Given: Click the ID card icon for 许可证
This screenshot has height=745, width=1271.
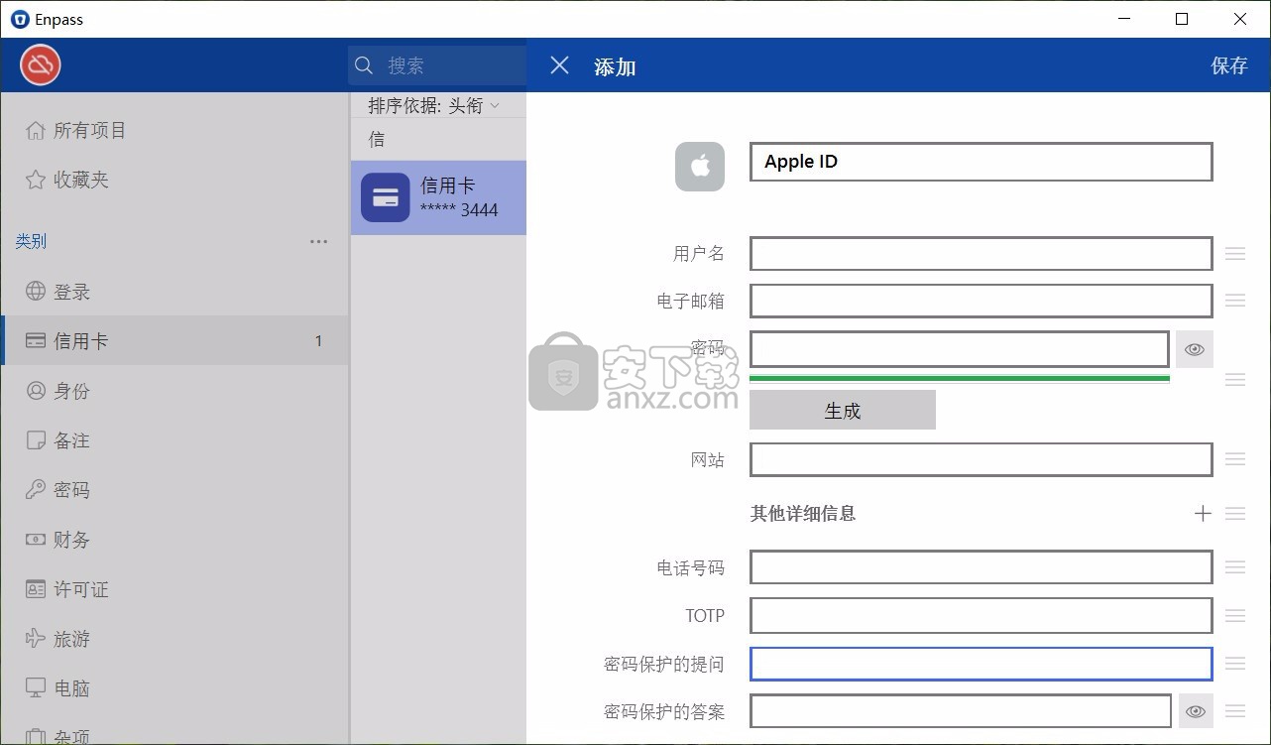Looking at the screenshot, I should (36, 589).
